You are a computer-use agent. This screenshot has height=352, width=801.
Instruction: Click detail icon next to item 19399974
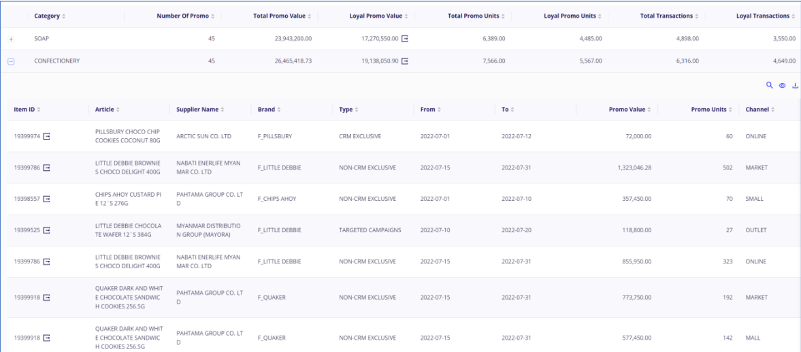[x=47, y=136]
